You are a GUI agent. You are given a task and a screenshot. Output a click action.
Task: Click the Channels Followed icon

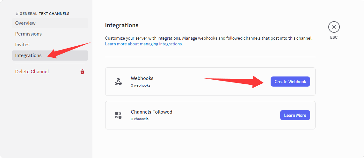pyautogui.click(x=118, y=115)
